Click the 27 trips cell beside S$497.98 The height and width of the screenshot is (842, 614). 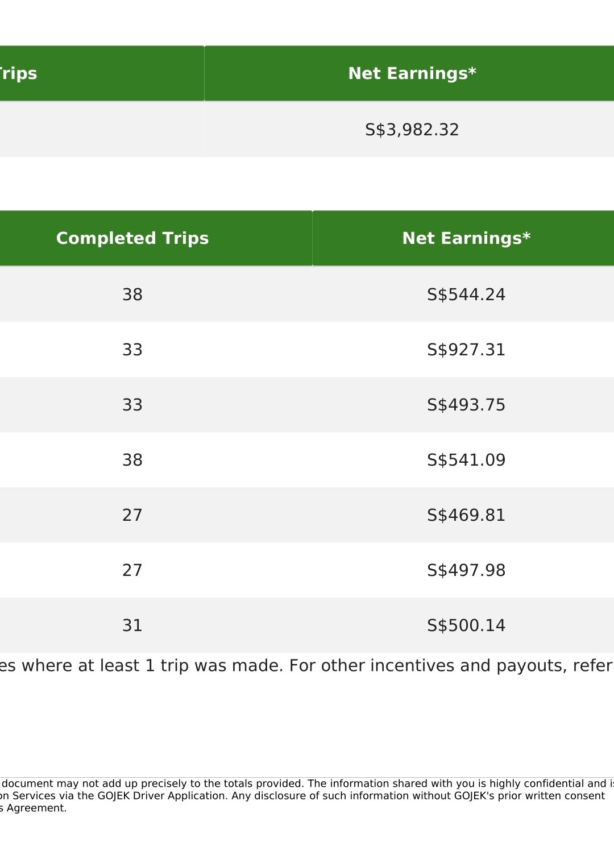click(x=132, y=570)
